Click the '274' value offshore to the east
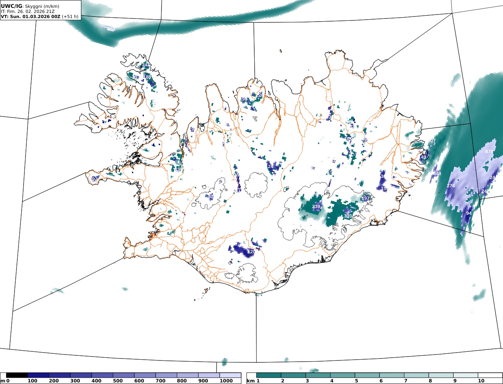The image size is (503, 384). point(451,186)
